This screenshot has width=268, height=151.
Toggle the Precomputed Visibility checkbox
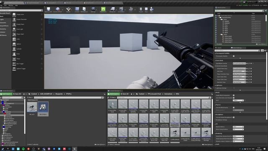pos(234,56)
